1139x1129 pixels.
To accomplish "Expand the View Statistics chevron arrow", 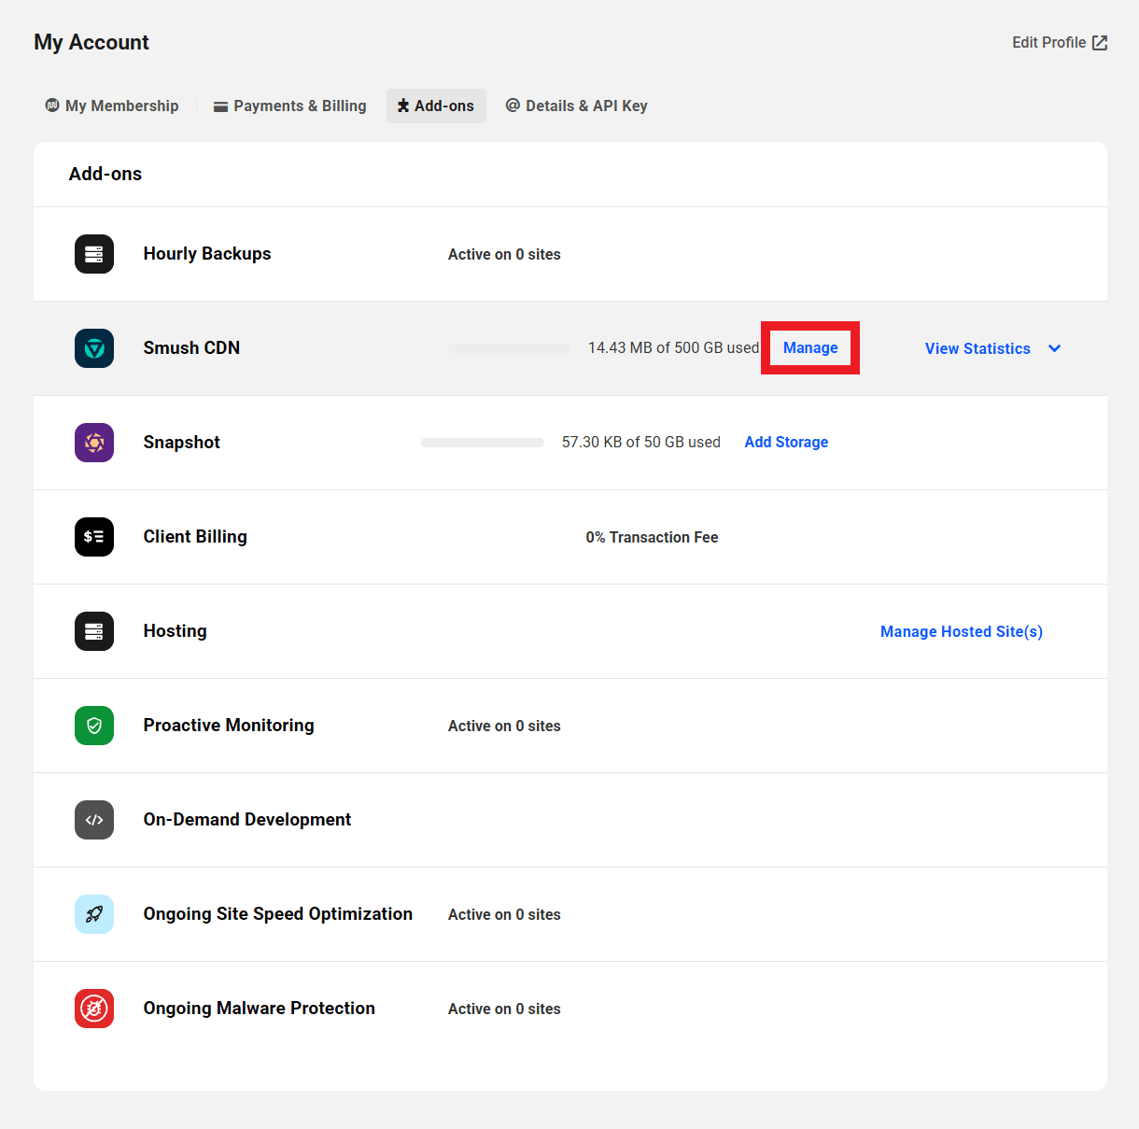I will (x=1055, y=348).
